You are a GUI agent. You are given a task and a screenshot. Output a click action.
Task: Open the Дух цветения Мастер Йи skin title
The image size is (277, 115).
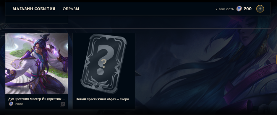36,99
